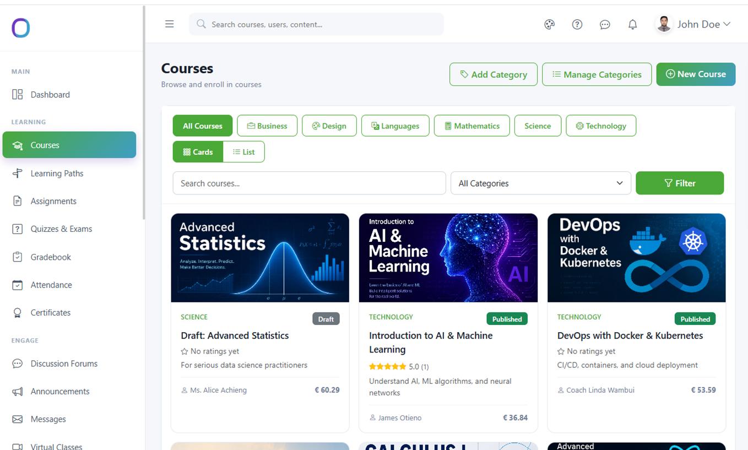Filter courses by Mathematics category

point(472,126)
